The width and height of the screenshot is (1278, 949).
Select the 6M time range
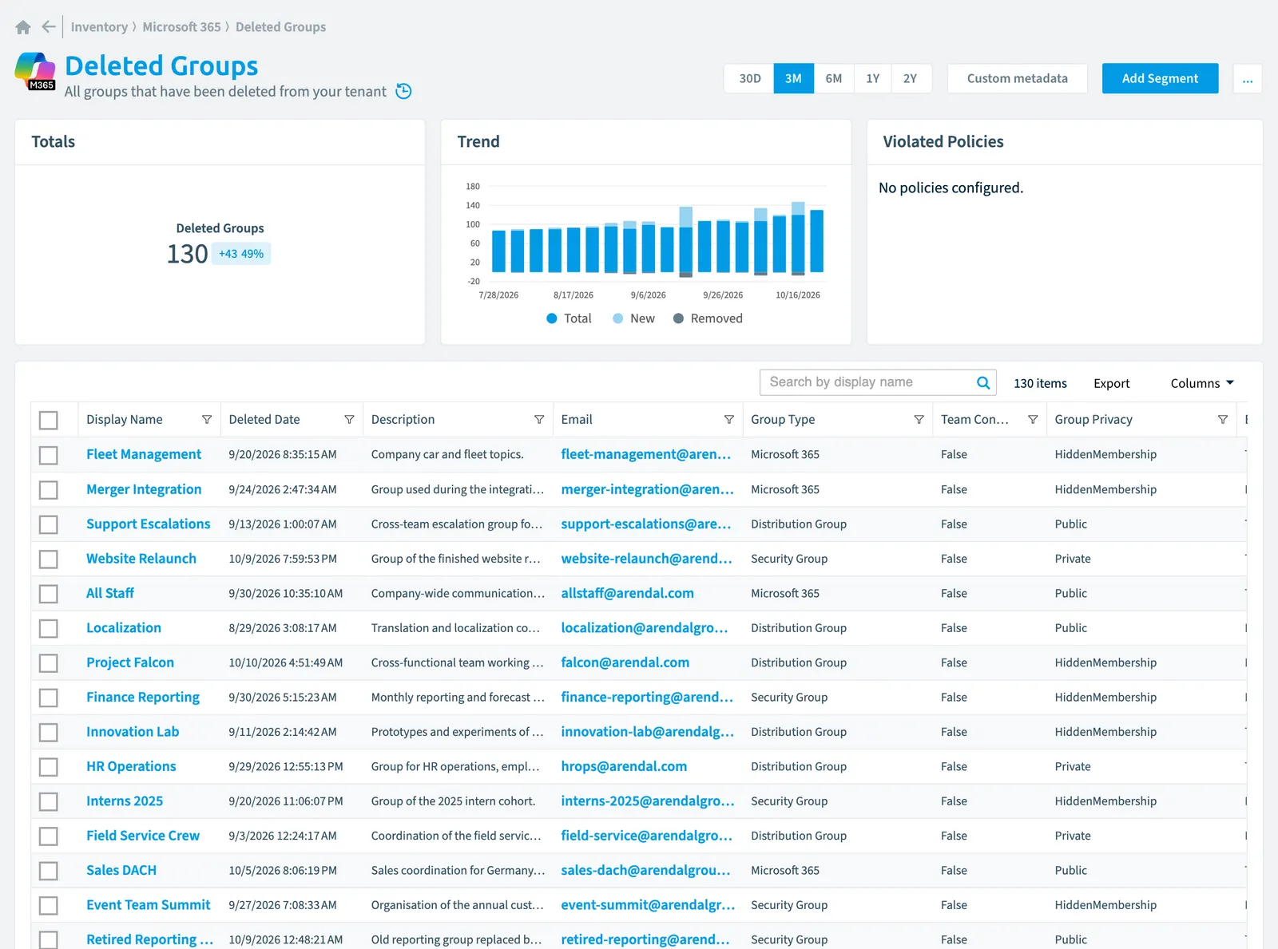(x=834, y=79)
